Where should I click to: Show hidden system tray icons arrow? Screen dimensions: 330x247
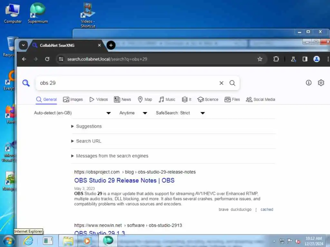click(274, 241)
